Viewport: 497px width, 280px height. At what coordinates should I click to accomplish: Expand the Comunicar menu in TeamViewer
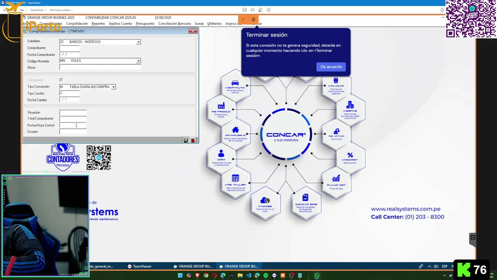click(x=38, y=10)
